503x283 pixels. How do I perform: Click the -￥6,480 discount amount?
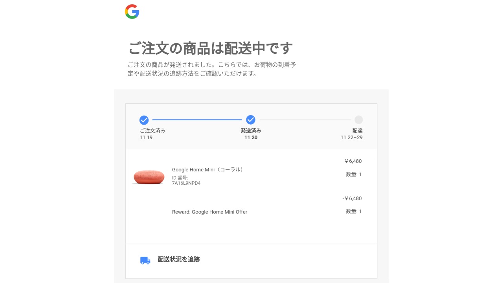pos(352,198)
